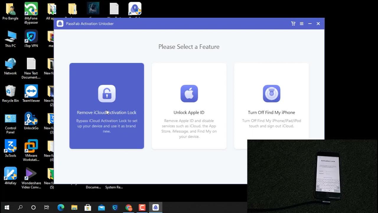Click the Please Select a Feature heading
Viewport: 378px width, 213px height.
click(x=189, y=47)
